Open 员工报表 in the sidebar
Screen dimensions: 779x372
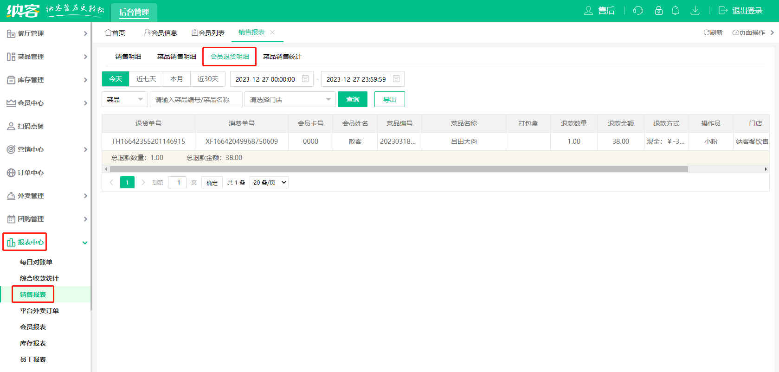tap(33, 359)
